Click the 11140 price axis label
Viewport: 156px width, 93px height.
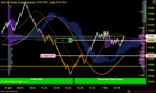click(x=151, y=47)
